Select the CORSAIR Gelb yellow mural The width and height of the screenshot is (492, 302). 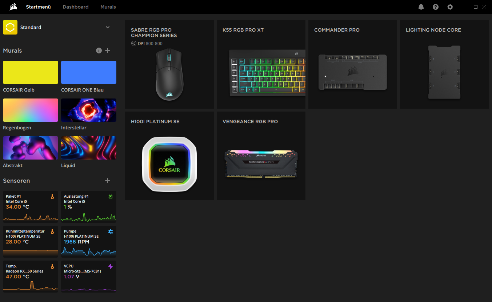(31, 72)
